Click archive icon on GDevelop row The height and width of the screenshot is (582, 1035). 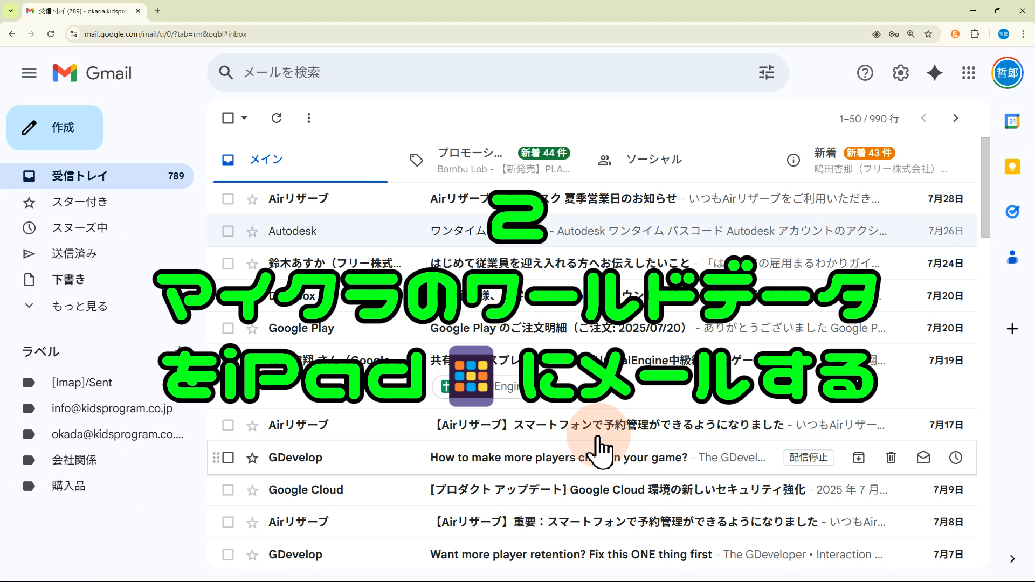point(859,458)
